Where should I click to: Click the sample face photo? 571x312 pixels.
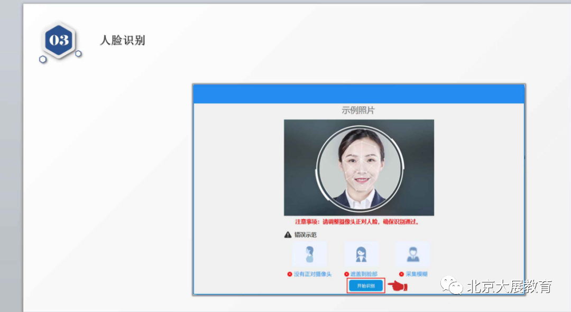tap(359, 167)
